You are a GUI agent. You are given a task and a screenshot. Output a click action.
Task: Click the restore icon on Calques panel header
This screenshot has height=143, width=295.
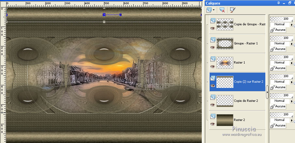pos(289,3)
